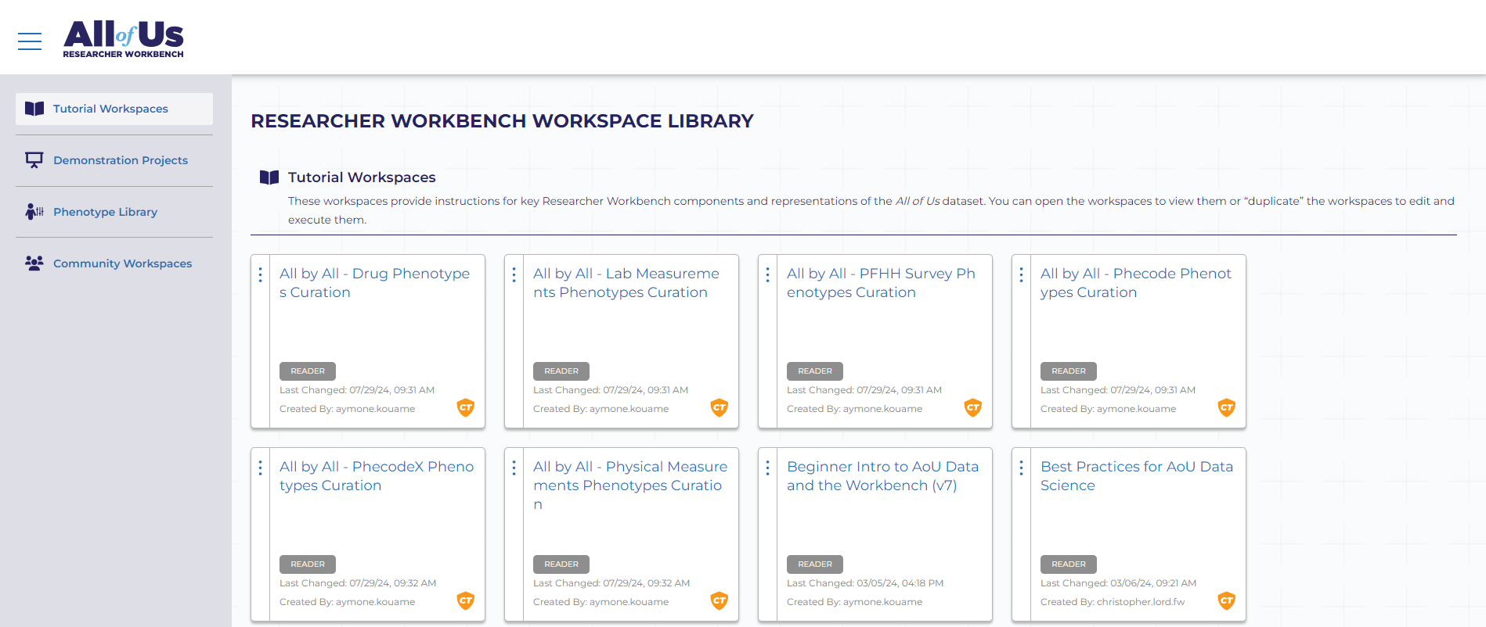The image size is (1486, 627).
Task: Switch to Demonstration Projects section
Action: coord(121,160)
